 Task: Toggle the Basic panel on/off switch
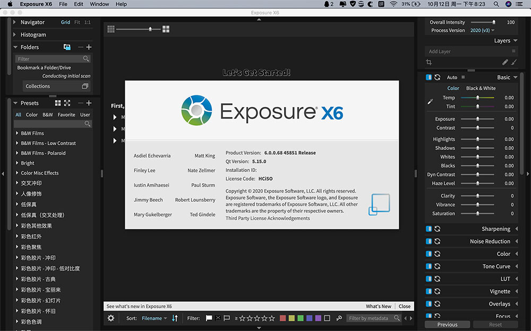pos(429,77)
